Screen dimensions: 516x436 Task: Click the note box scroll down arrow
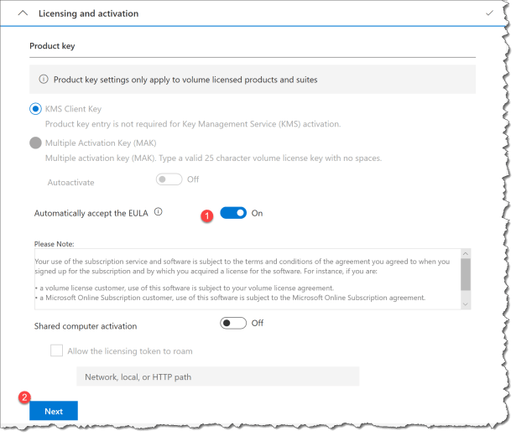pos(466,304)
